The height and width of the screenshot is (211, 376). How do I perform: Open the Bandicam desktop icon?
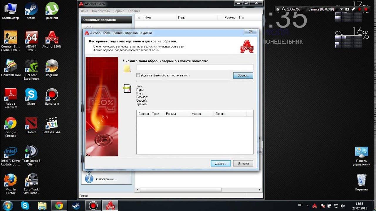tap(52, 97)
